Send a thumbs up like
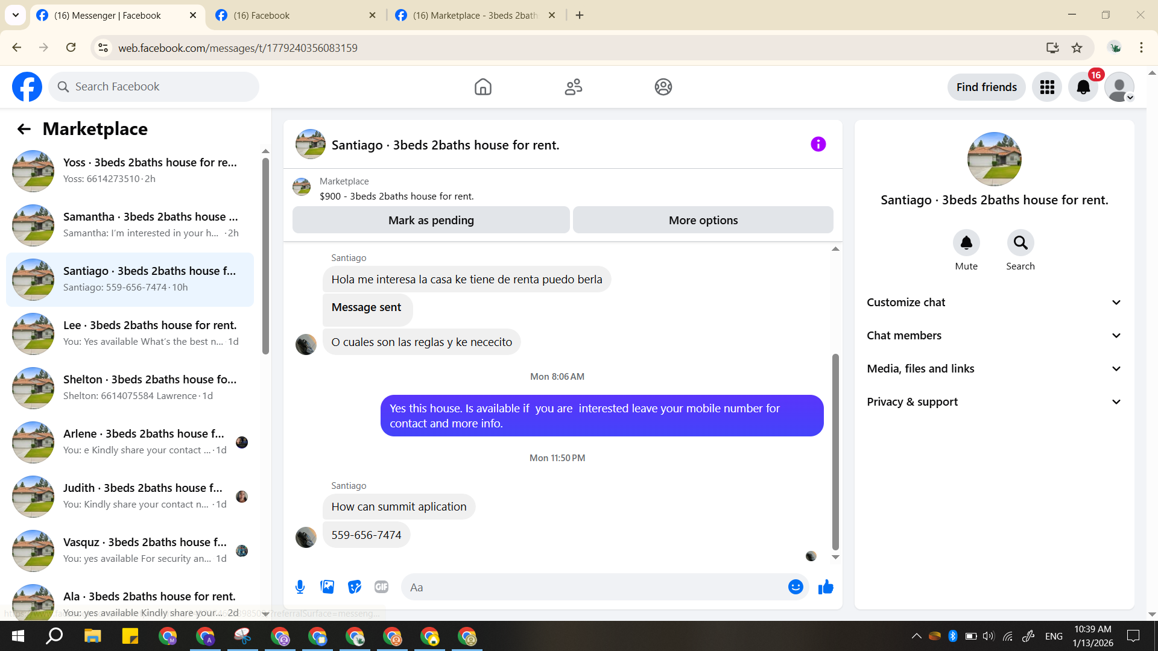This screenshot has width=1158, height=651. (x=826, y=587)
